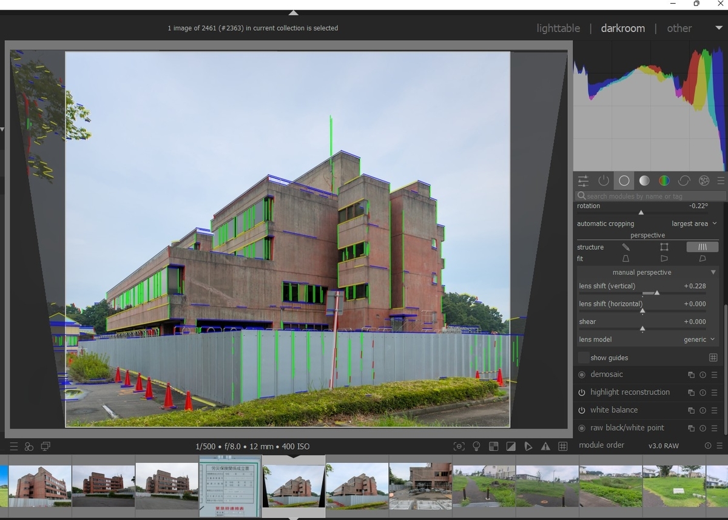Open presets menu for raw black/white point
The image size is (728, 520).
point(715,428)
